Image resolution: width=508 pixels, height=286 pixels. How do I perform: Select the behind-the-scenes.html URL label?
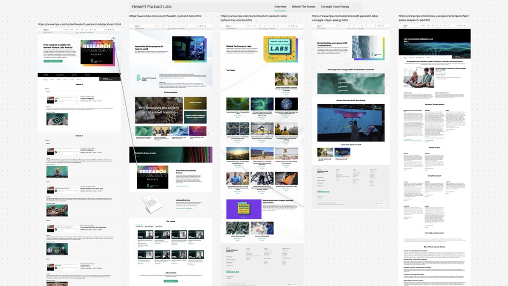tap(254, 18)
